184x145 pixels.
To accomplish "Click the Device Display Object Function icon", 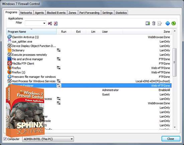I will coord(9,46).
